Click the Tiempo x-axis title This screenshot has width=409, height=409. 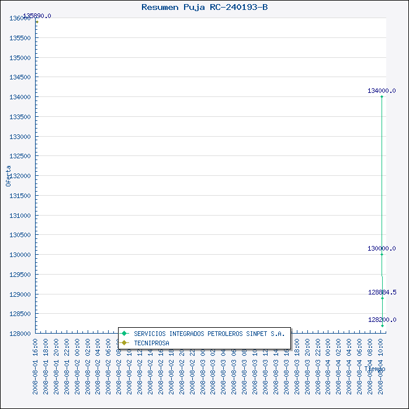375,369
